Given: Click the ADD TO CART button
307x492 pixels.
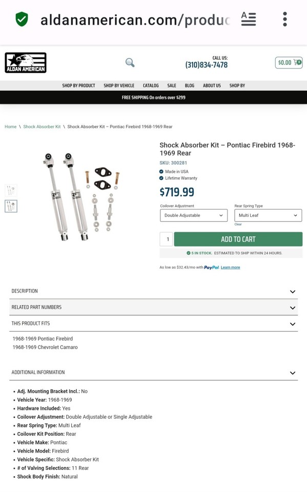Looking at the screenshot, I should 238,239.
